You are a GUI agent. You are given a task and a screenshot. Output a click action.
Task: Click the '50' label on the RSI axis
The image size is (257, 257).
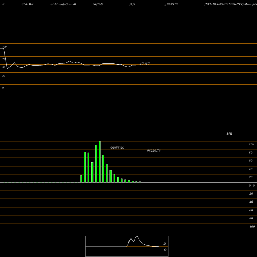(x=4, y=67)
